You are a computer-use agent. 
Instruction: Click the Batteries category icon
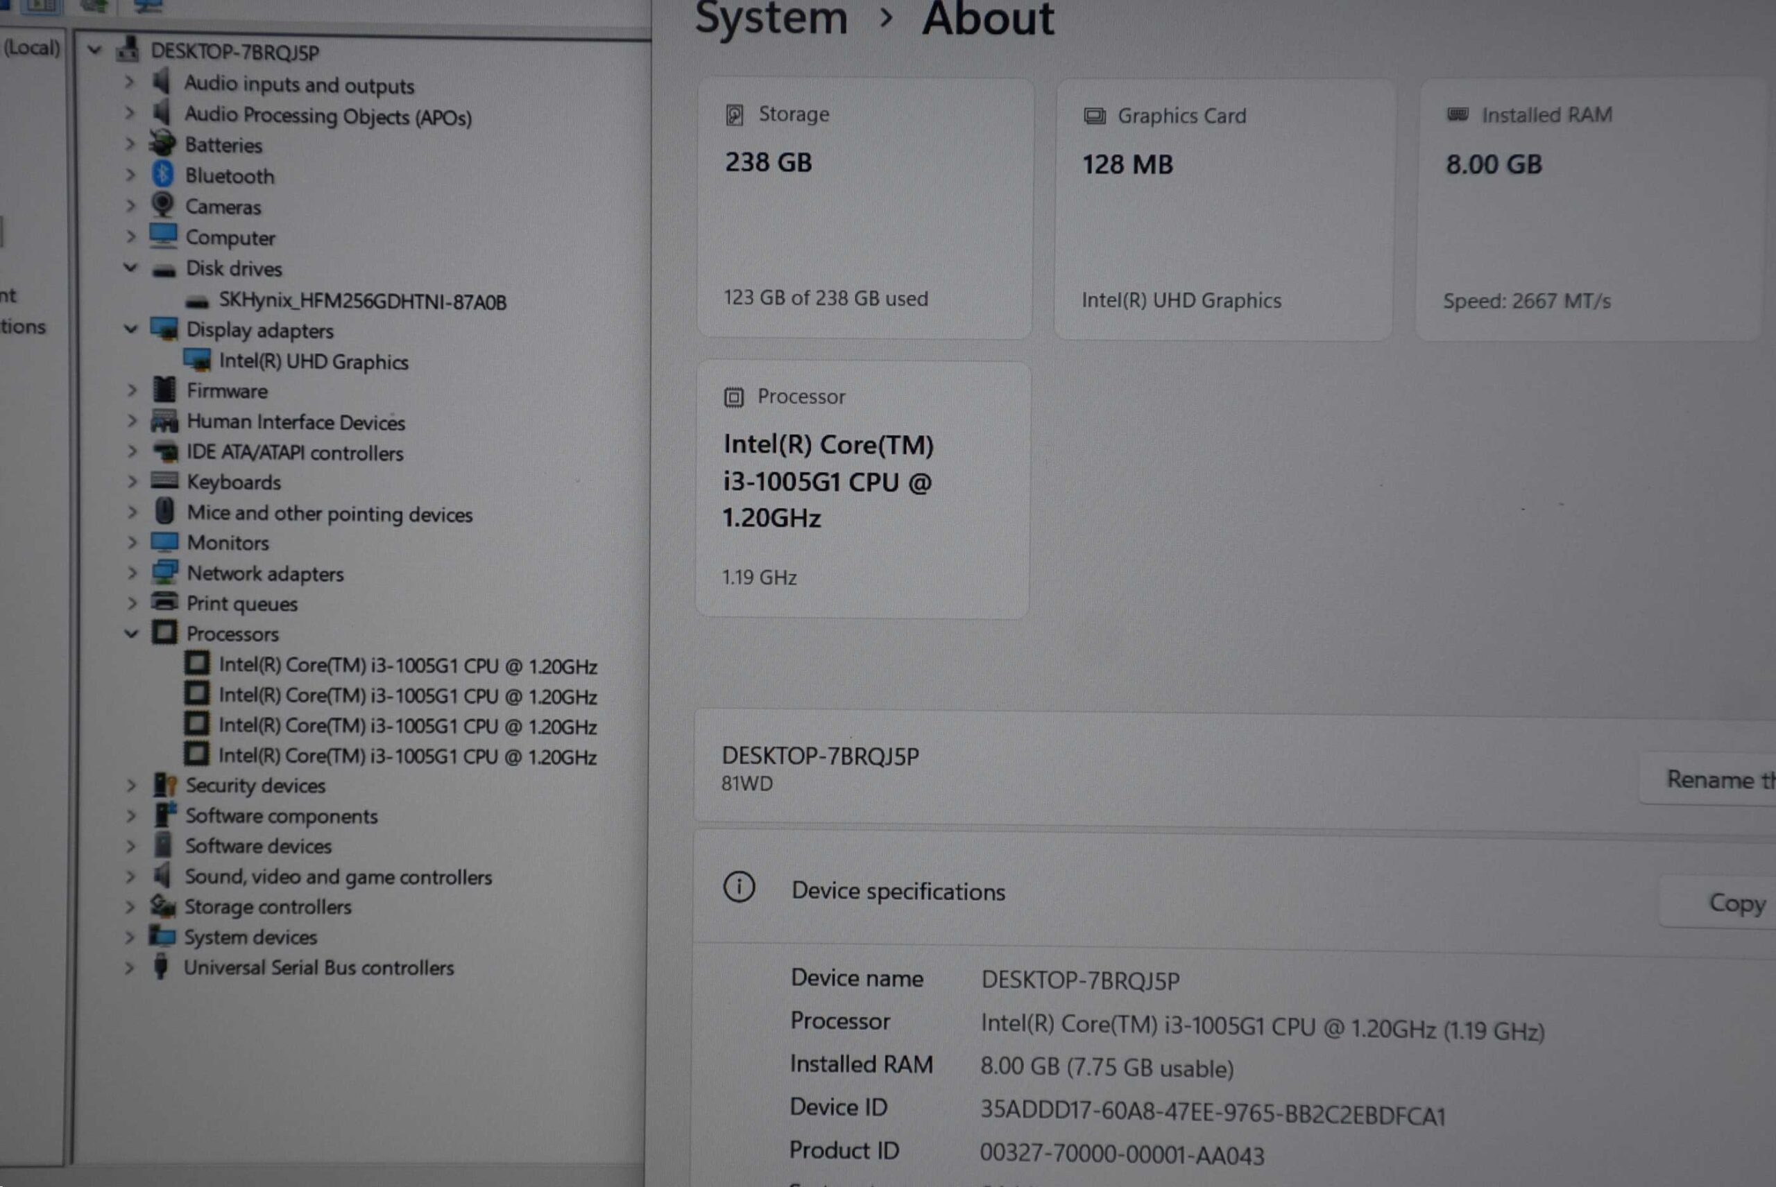click(162, 143)
